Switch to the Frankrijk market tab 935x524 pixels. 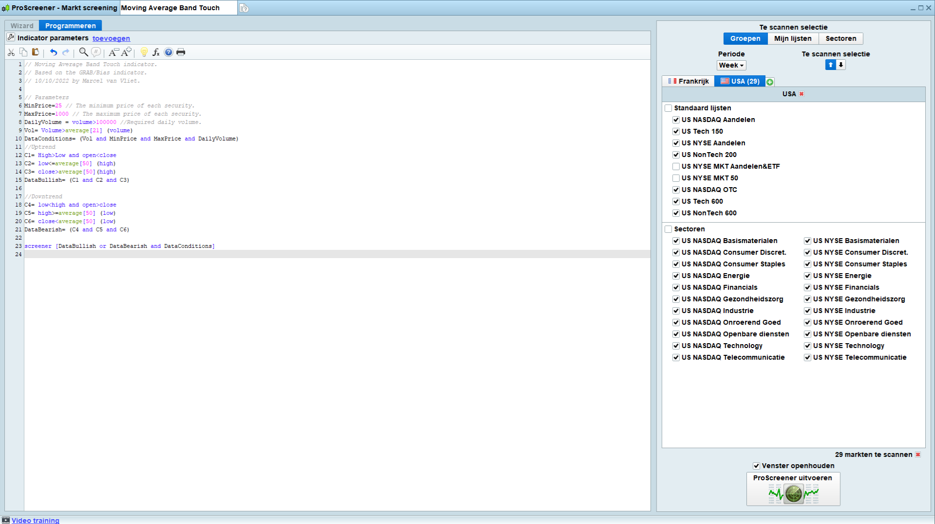688,81
